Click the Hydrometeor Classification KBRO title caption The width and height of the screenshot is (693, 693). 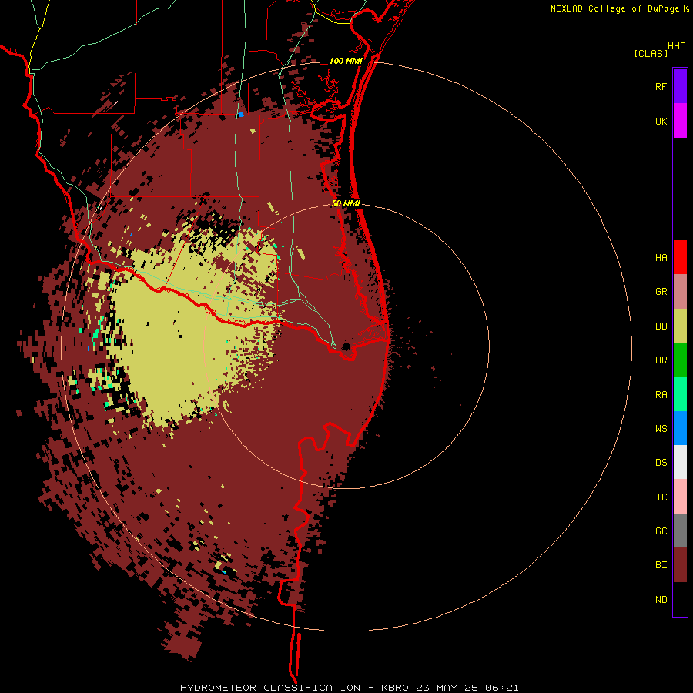coord(349,688)
